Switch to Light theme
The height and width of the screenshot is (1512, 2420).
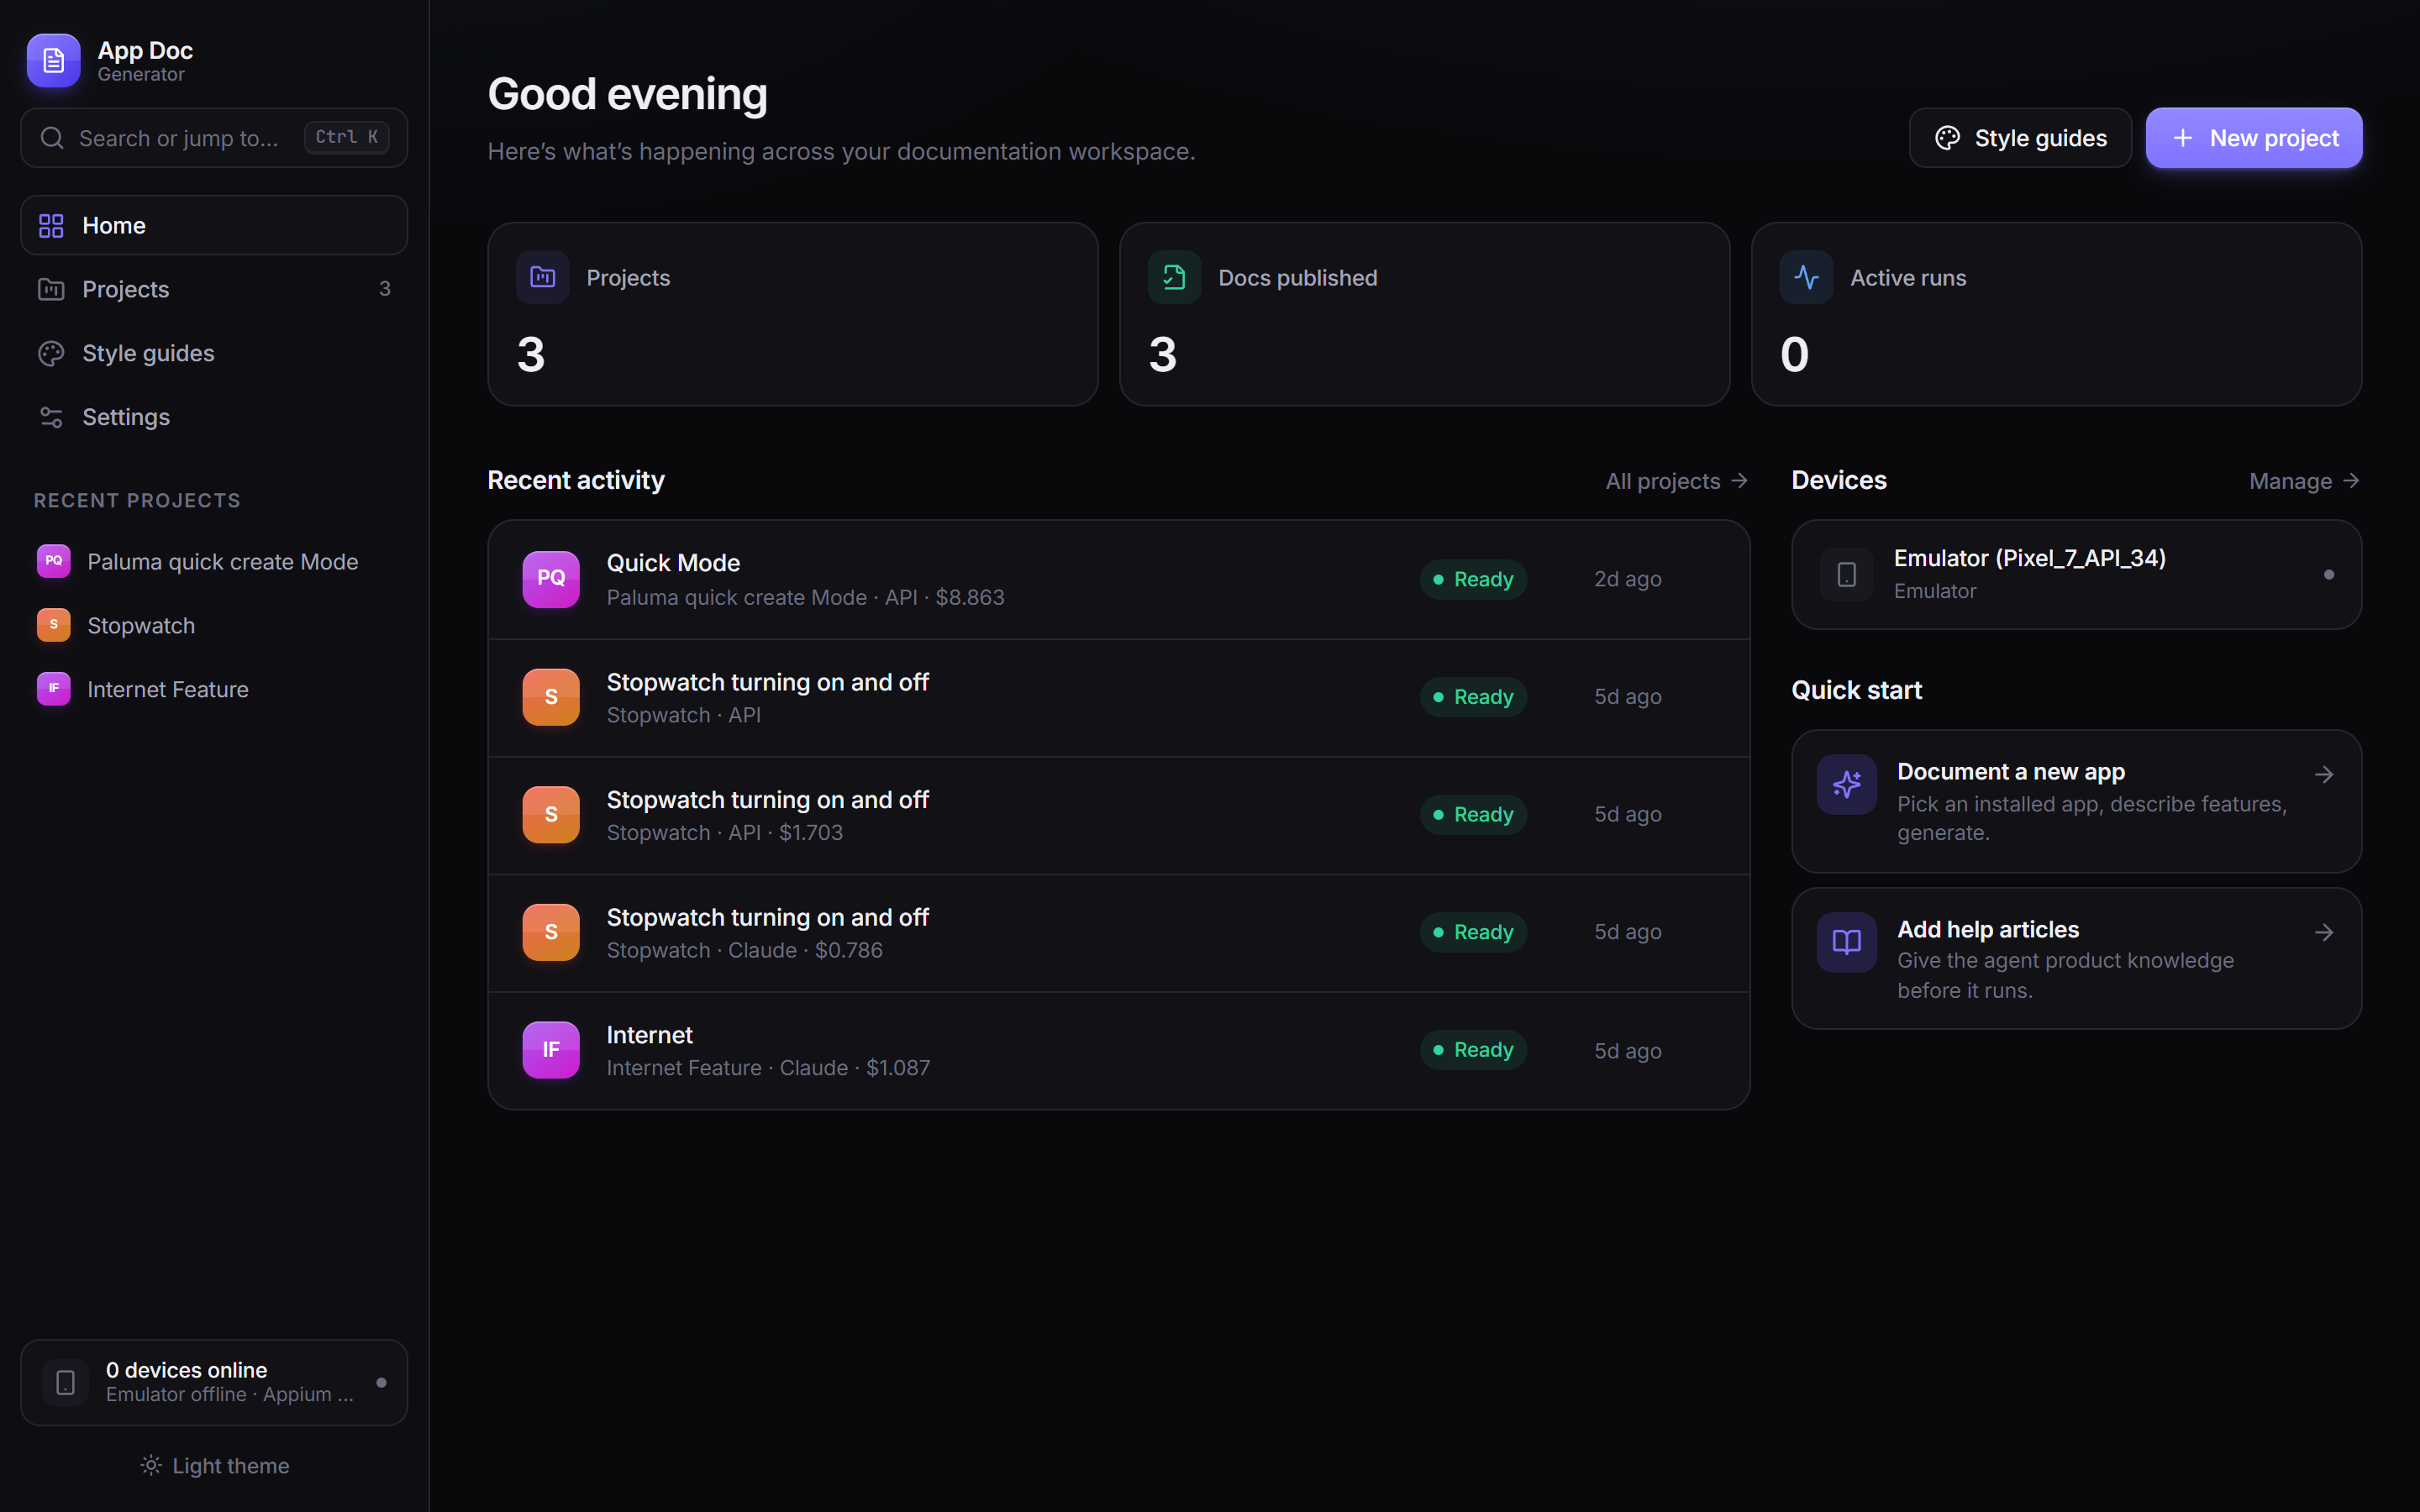(214, 1466)
